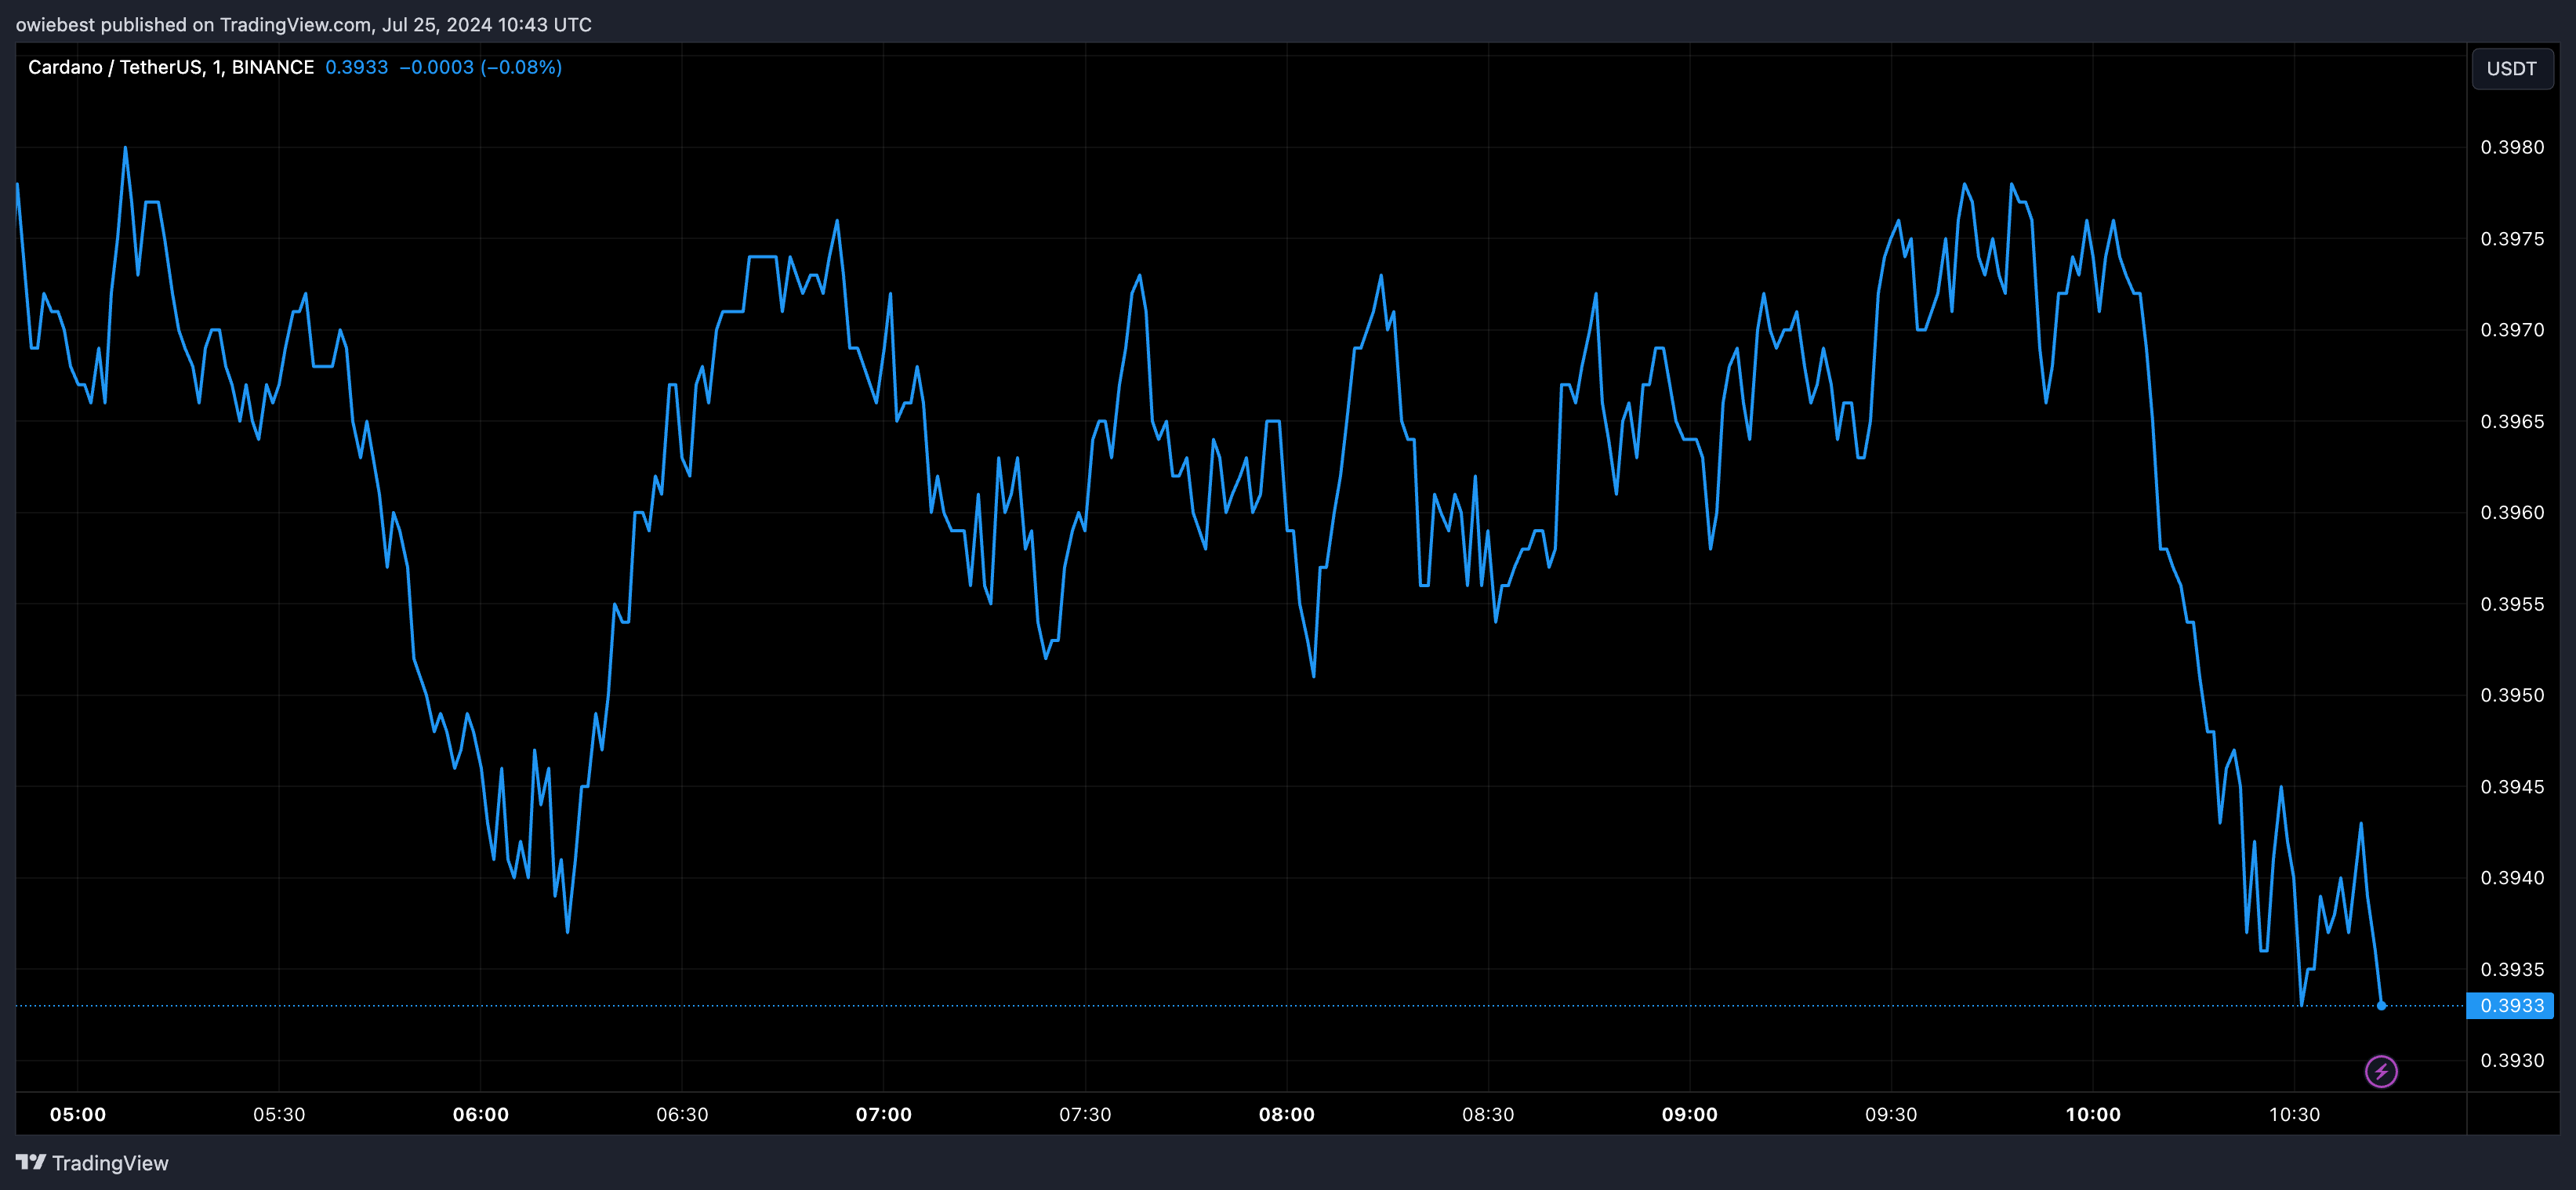Click the 10:00 time axis label
The width and height of the screenshot is (2576, 1190).
tap(2093, 1114)
